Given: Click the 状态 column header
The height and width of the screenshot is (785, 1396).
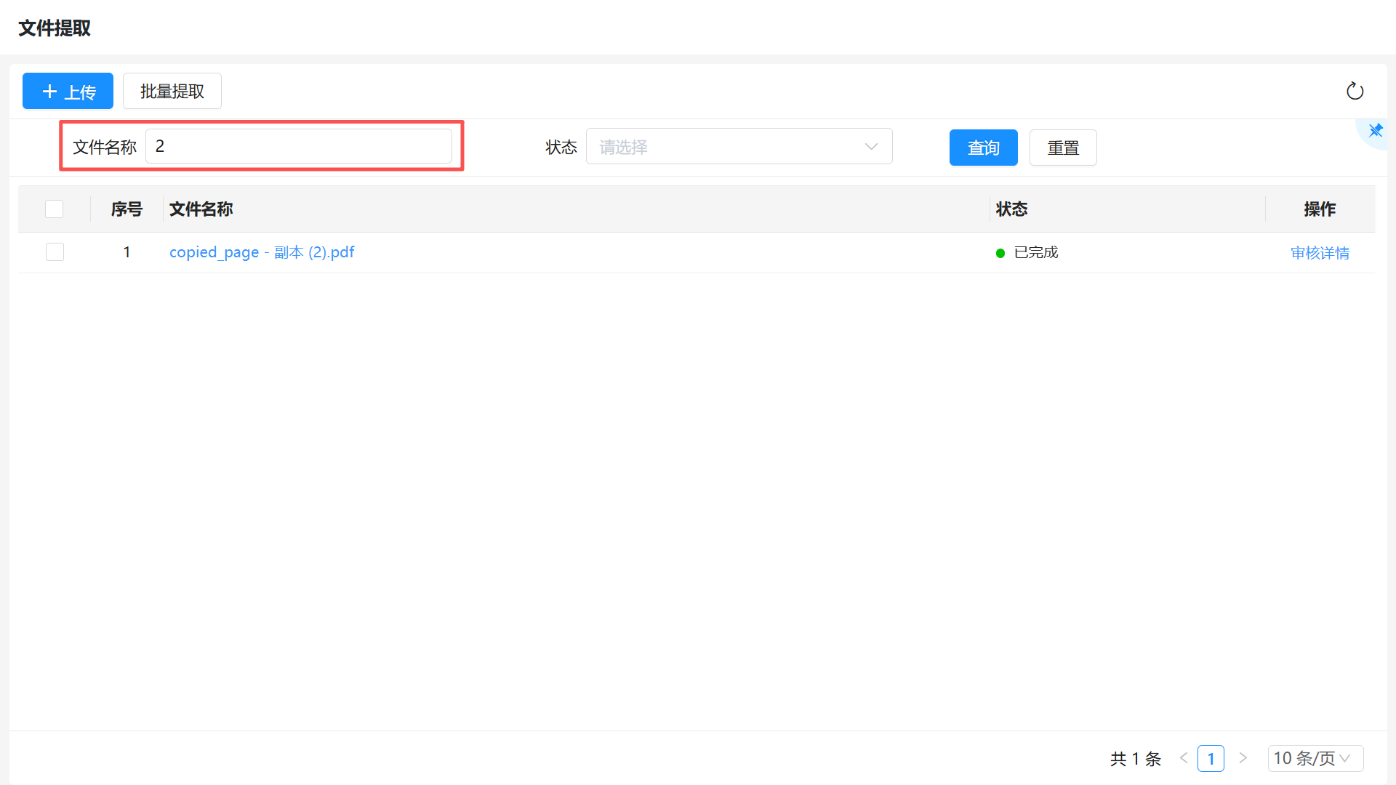Looking at the screenshot, I should tap(1011, 209).
